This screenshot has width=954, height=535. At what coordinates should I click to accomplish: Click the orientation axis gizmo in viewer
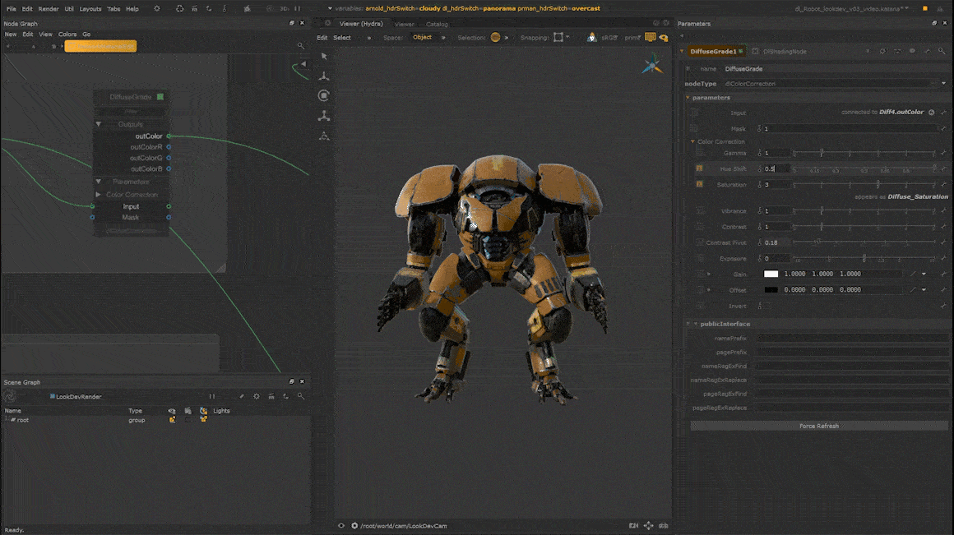tap(652, 64)
